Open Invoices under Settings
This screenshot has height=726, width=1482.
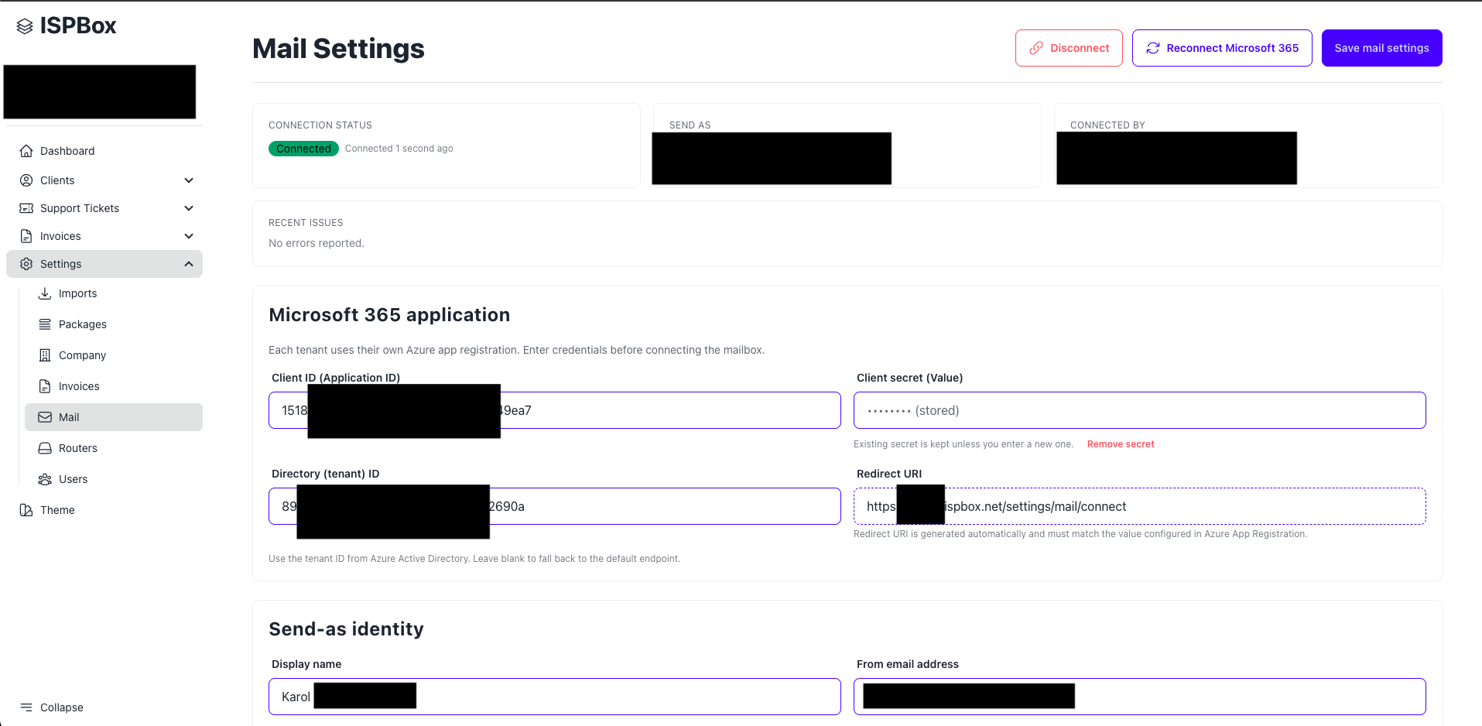click(x=79, y=386)
